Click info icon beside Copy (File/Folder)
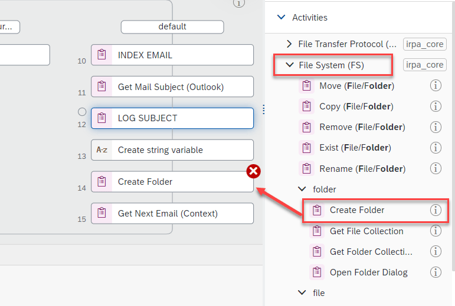Screen dimensions: 455x306 pyautogui.click(x=436, y=107)
